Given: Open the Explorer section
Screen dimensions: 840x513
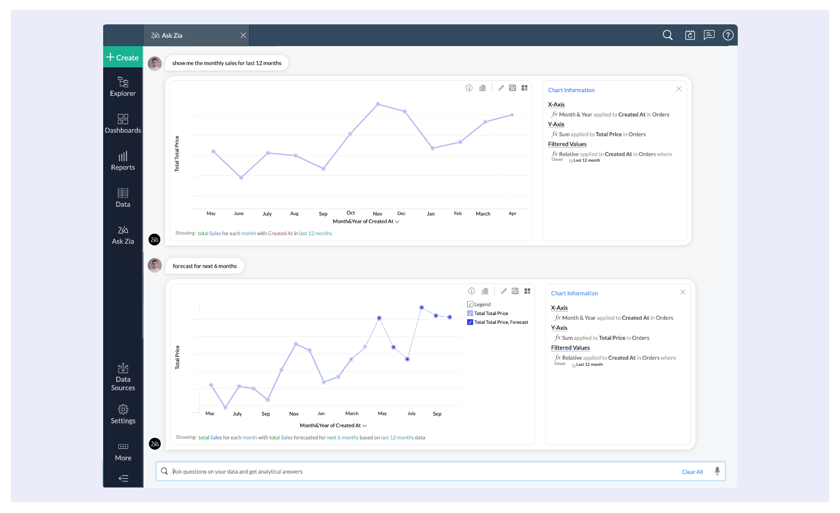Looking at the screenshot, I should pos(123,87).
